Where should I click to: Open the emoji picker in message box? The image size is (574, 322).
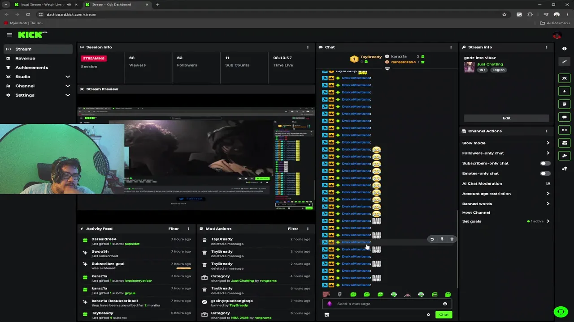445,304
